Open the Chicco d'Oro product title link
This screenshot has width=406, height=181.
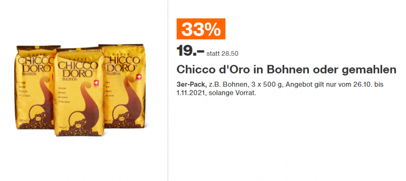[x=286, y=70]
